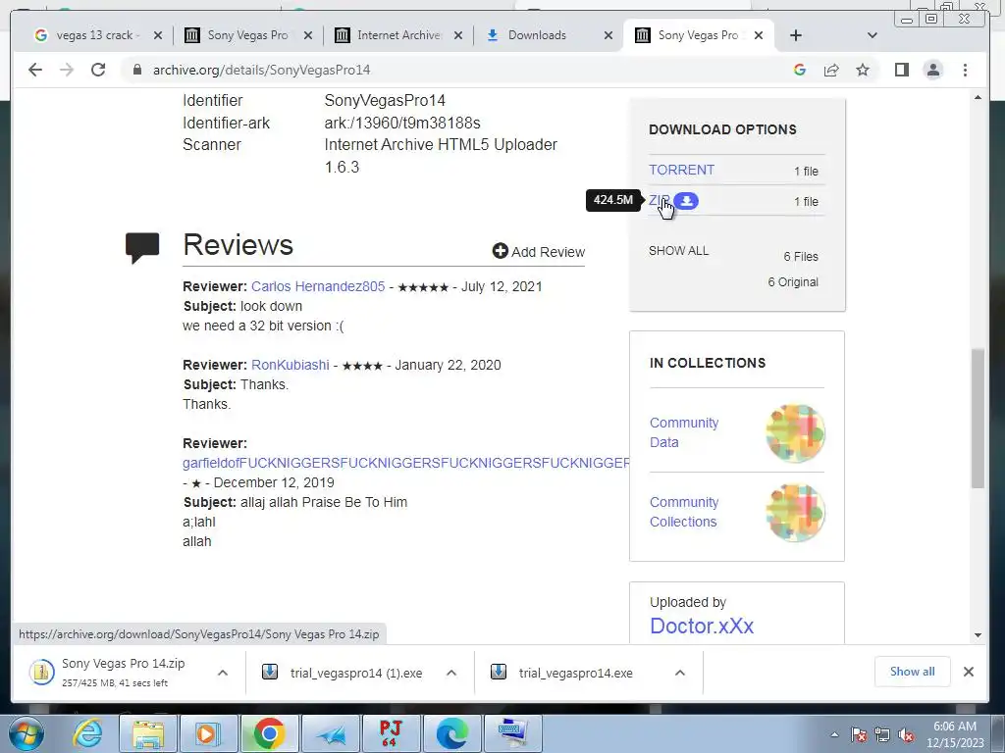Viewport: 1005px width, 753px height.
Task: Click the Google icon in address bar
Action: pos(799,70)
